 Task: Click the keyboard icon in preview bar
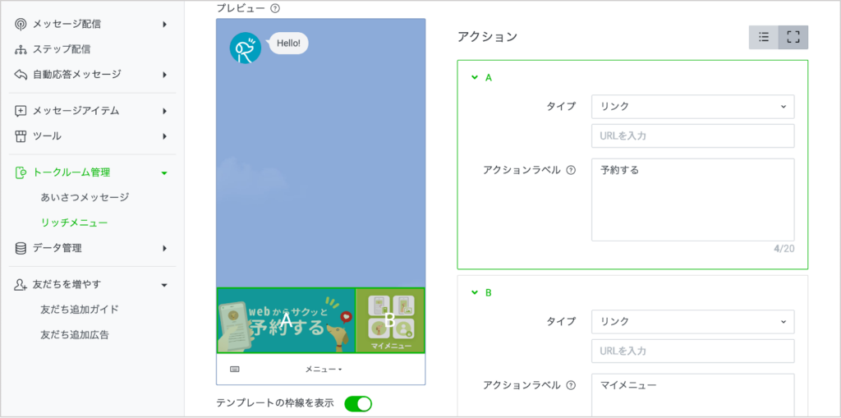click(x=235, y=370)
